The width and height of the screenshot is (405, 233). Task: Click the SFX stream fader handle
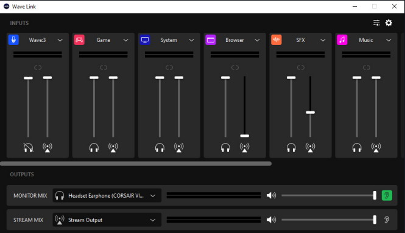point(310,113)
